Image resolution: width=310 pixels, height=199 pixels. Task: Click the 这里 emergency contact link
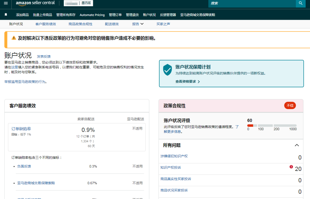[x=14, y=67]
